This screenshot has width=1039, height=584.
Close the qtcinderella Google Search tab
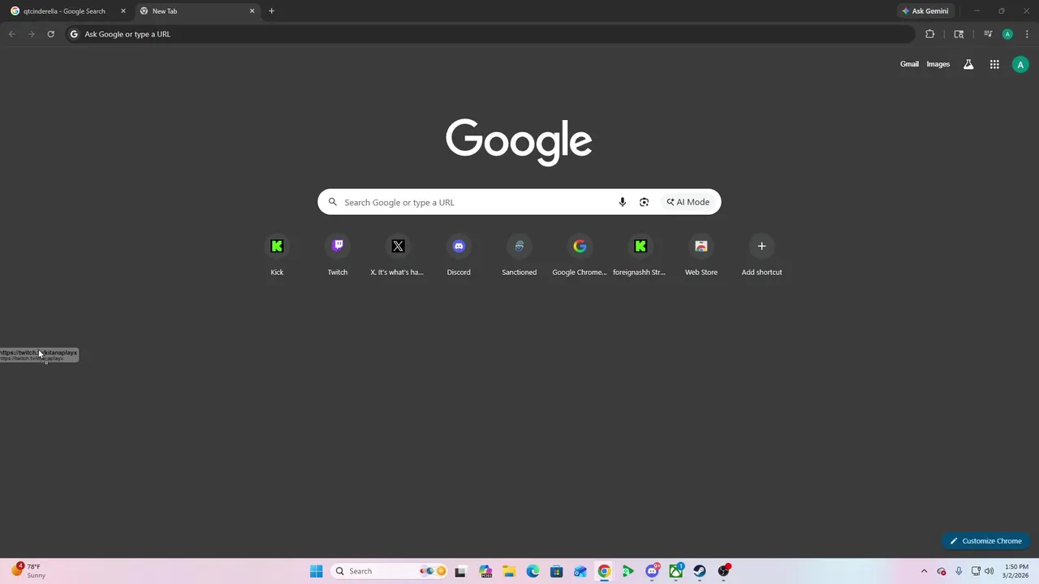[123, 11]
